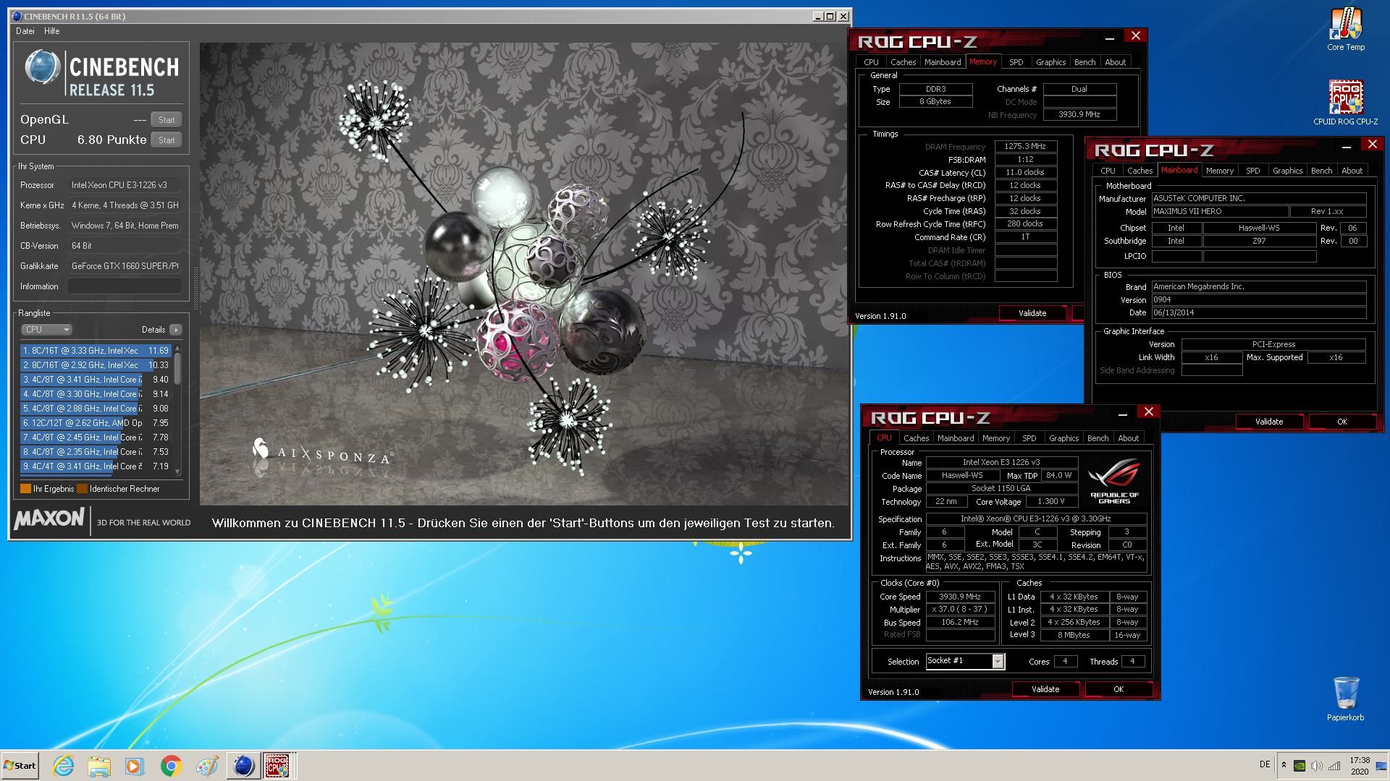Open NVIDIA tray icon
The width and height of the screenshot is (1390, 781).
coord(1300,766)
